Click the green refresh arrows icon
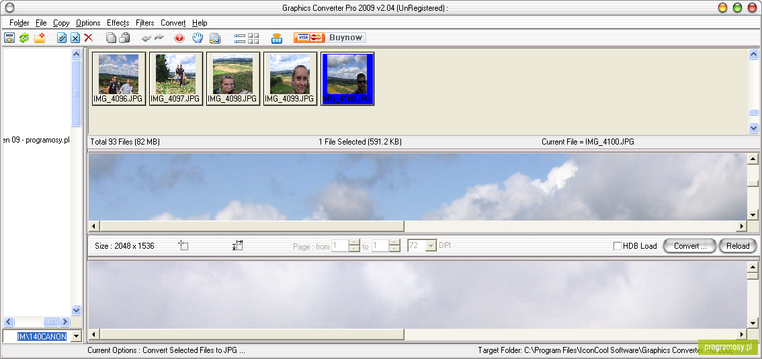This screenshot has height=359, width=762. [x=24, y=38]
